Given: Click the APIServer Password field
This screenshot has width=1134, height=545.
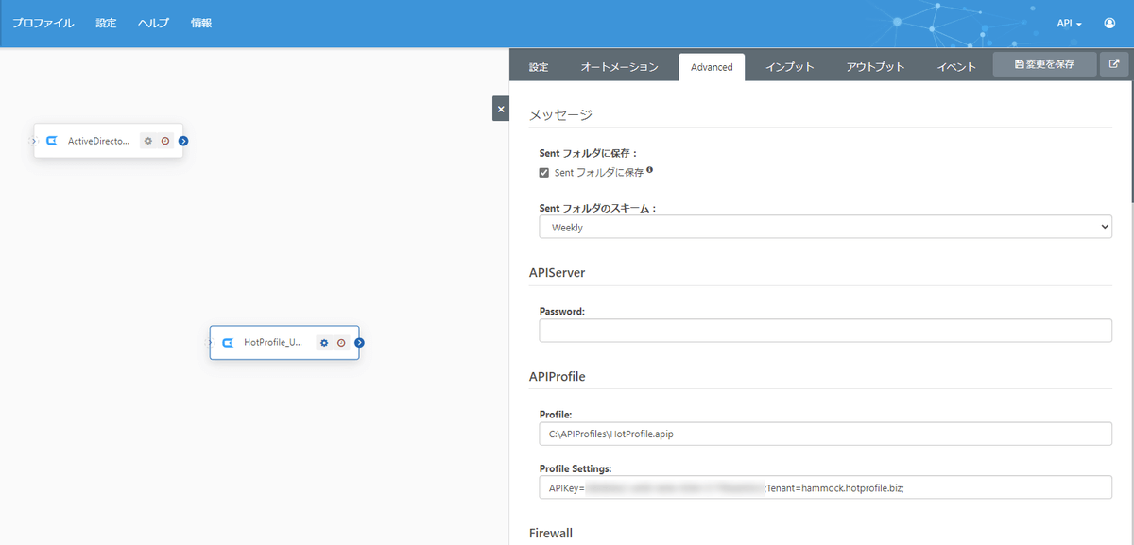Looking at the screenshot, I should click(x=826, y=331).
